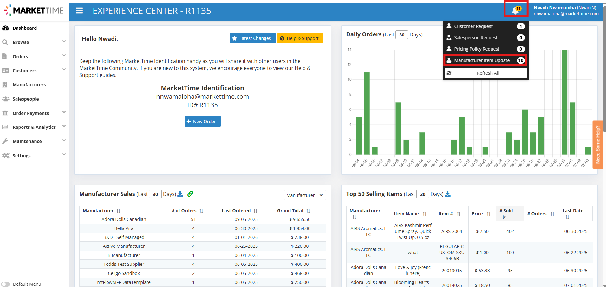Image resolution: width=606 pixels, height=287 pixels.
Task: Sort Top 50 items by # Sold
Action: (504, 217)
